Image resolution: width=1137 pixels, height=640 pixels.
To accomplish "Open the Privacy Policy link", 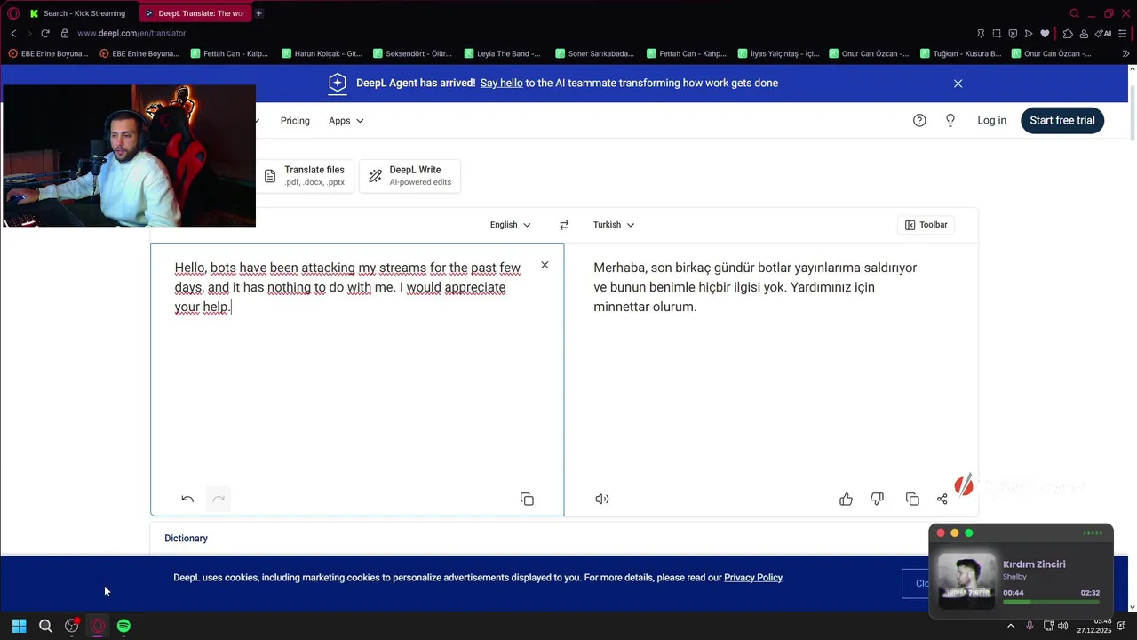I will (x=752, y=578).
